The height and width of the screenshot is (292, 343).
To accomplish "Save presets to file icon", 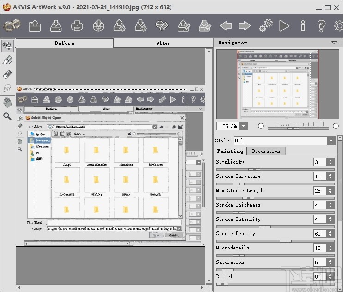I will pos(141,26).
